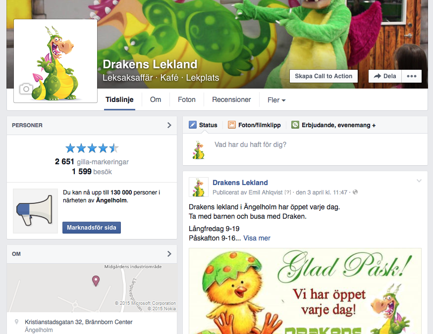Click the Marknadsför sida button
Image resolution: width=433 pixels, height=334 pixels.
point(91,228)
